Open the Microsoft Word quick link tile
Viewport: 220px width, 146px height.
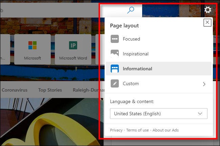point(73,49)
